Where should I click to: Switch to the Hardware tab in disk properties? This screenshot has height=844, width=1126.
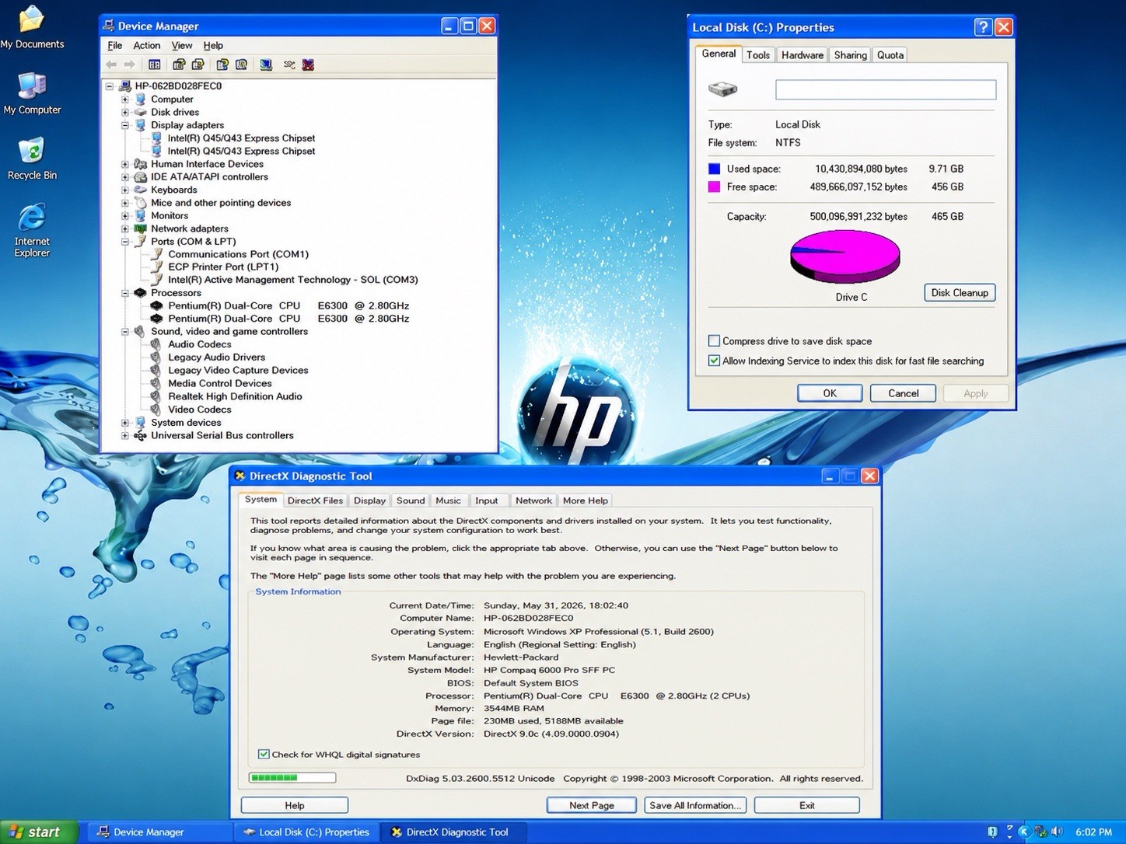[803, 55]
